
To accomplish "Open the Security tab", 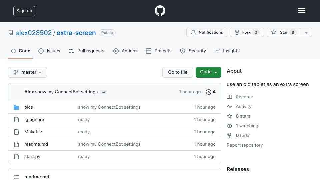I will click(x=193, y=51).
